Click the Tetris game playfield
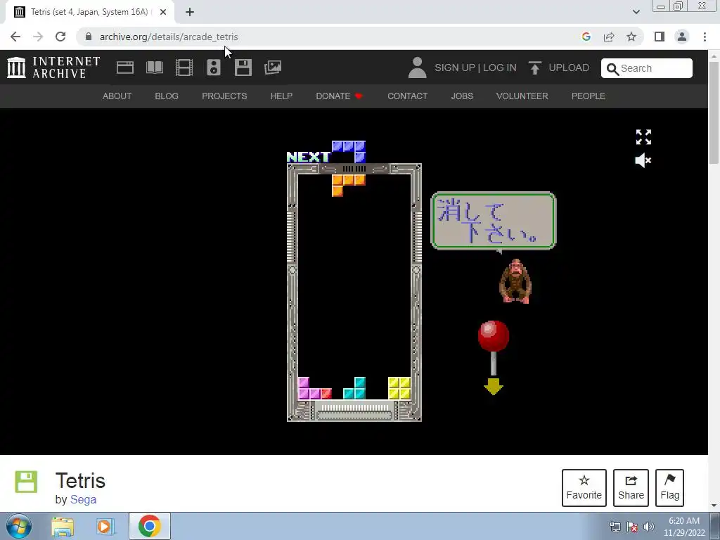 click(x=354, y=287)
